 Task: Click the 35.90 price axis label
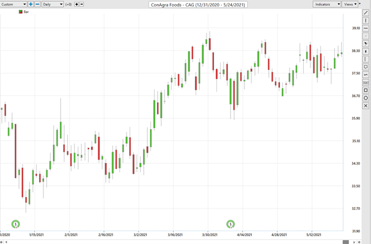point(356,118)
